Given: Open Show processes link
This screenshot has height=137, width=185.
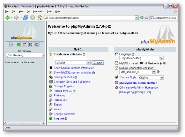Looking at the screenshot, I should point(64,77).
